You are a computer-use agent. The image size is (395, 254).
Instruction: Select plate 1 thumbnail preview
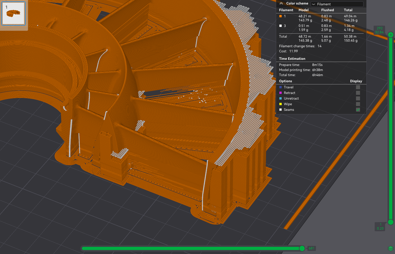pos(13,13)
